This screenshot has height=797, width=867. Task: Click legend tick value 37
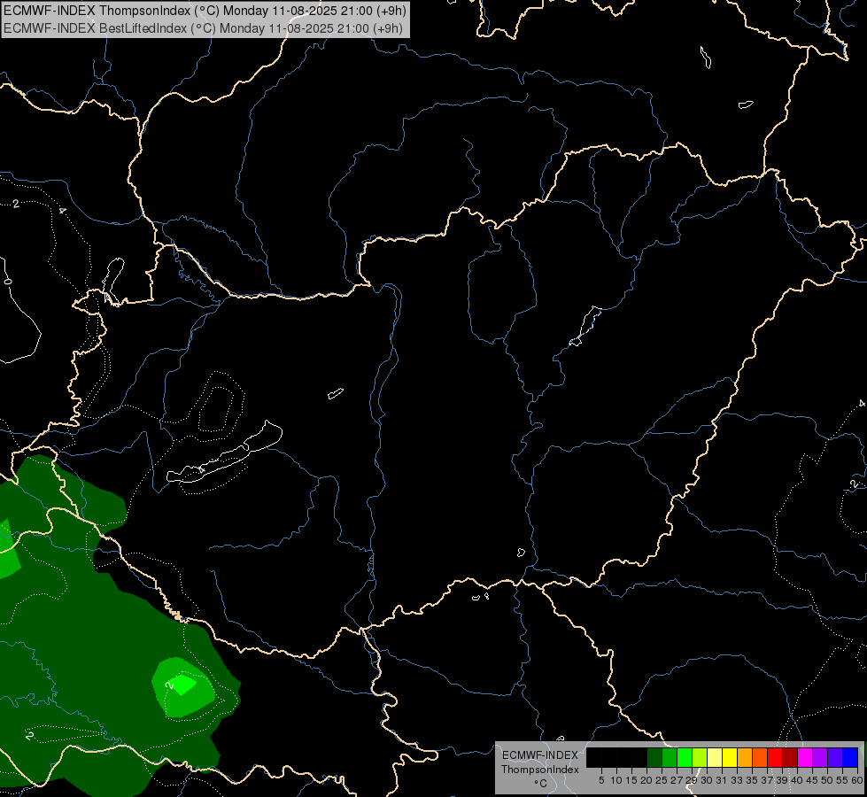[x=767, y=780]
